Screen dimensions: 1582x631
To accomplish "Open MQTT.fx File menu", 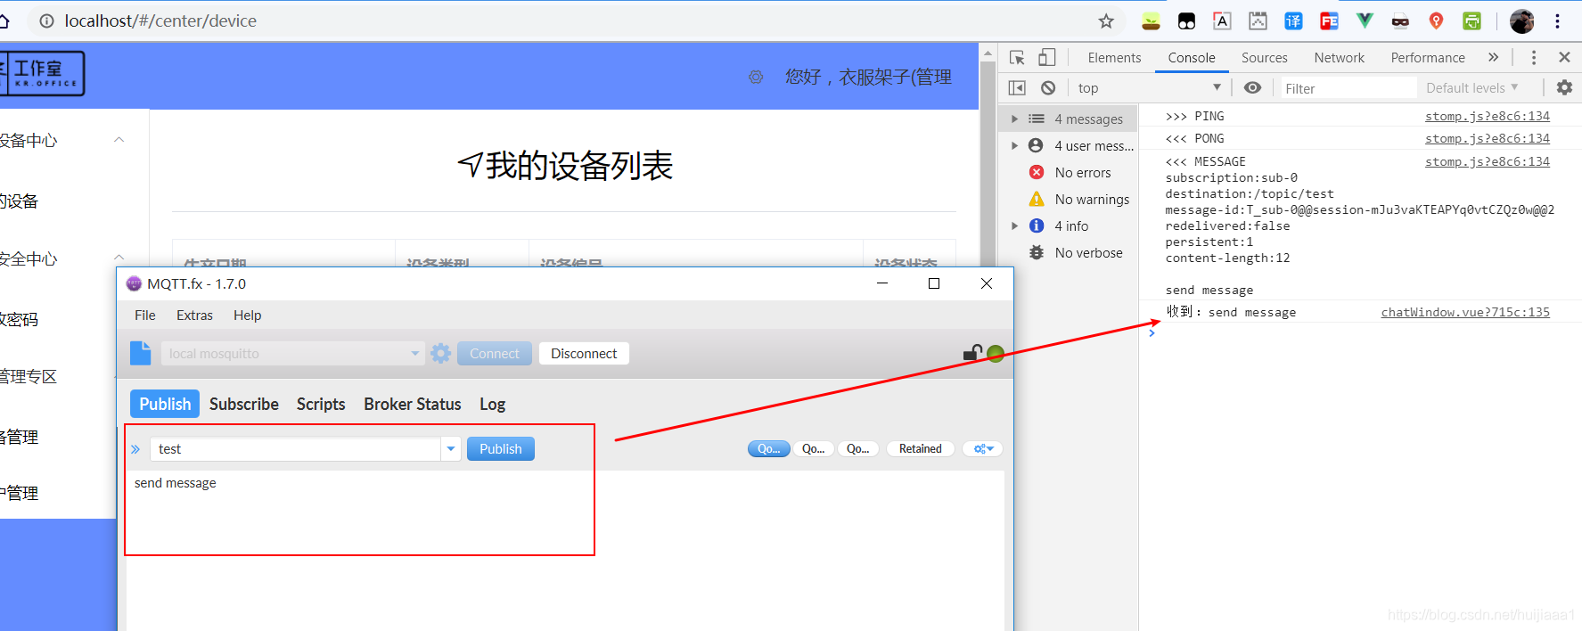I will (145, 315).
